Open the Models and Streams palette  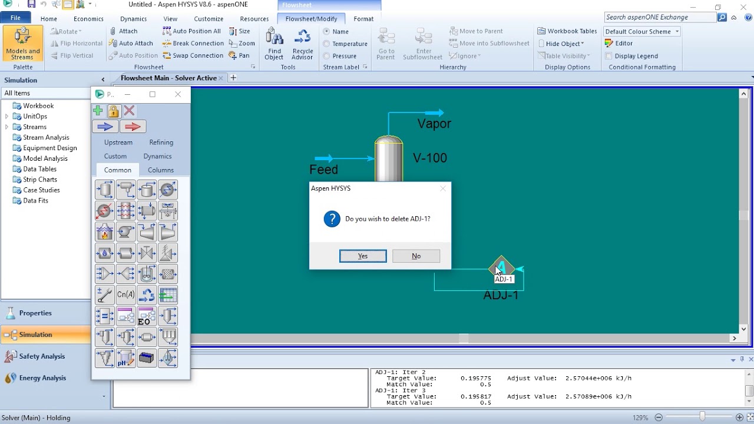coord(23,44)
